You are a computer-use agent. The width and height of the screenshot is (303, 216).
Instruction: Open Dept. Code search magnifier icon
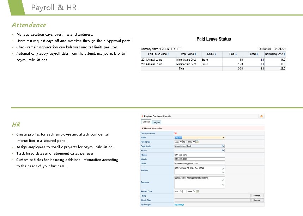[x=223, y=146]
